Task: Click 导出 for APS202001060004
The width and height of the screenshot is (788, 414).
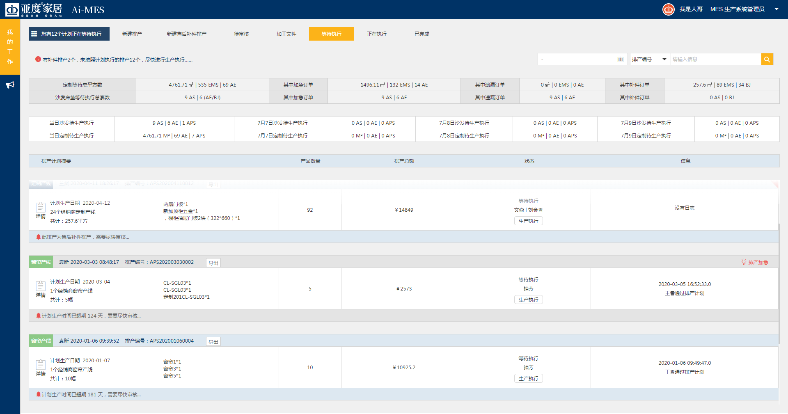Action: pos(213,341)
